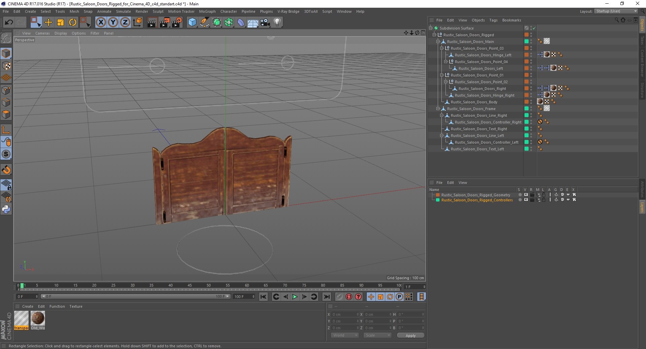Select Rustic_Saloon_Doors_Body object
Image resolution: width=646 pixels, height=349 pixels.
click(474, 102)
